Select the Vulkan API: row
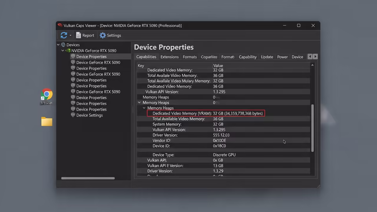This screenshot has height=212, width=377. 223,160
